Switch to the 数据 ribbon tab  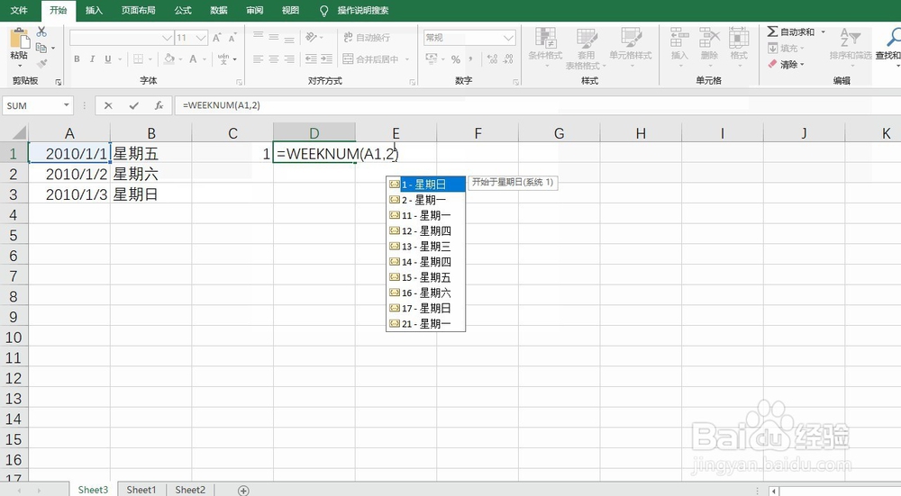point(218,10)
